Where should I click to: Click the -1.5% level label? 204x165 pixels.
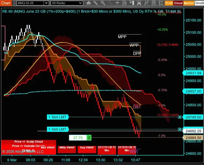(162, 136)
